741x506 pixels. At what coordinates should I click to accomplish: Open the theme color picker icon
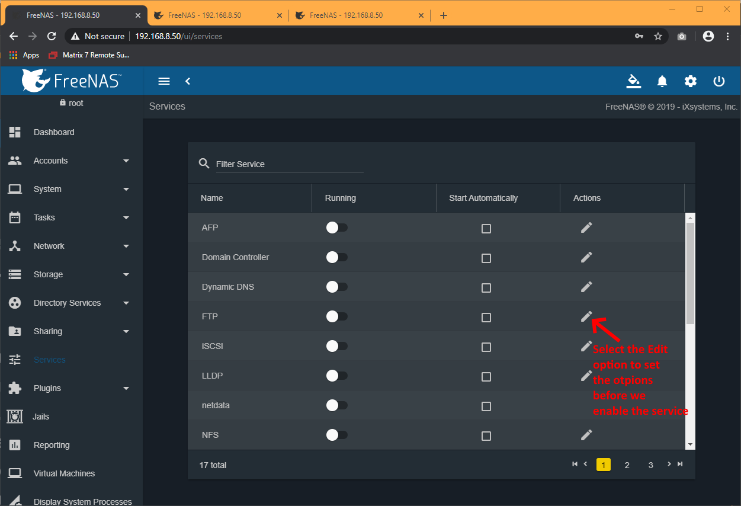[x=634, y=81]
